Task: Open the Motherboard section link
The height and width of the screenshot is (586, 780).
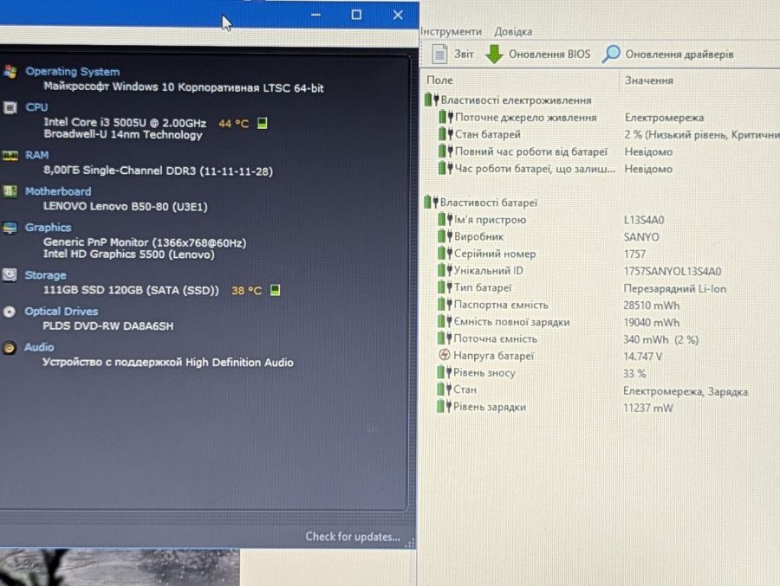Action: 58,191
